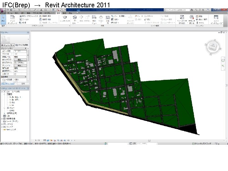Expand the Families node in Project Browser
Image resolution: width=228 pixels, height=171 pixels.
2,124
